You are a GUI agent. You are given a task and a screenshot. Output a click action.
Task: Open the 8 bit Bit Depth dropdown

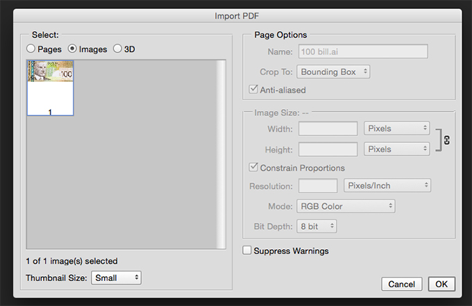click(x=317, y=226)
